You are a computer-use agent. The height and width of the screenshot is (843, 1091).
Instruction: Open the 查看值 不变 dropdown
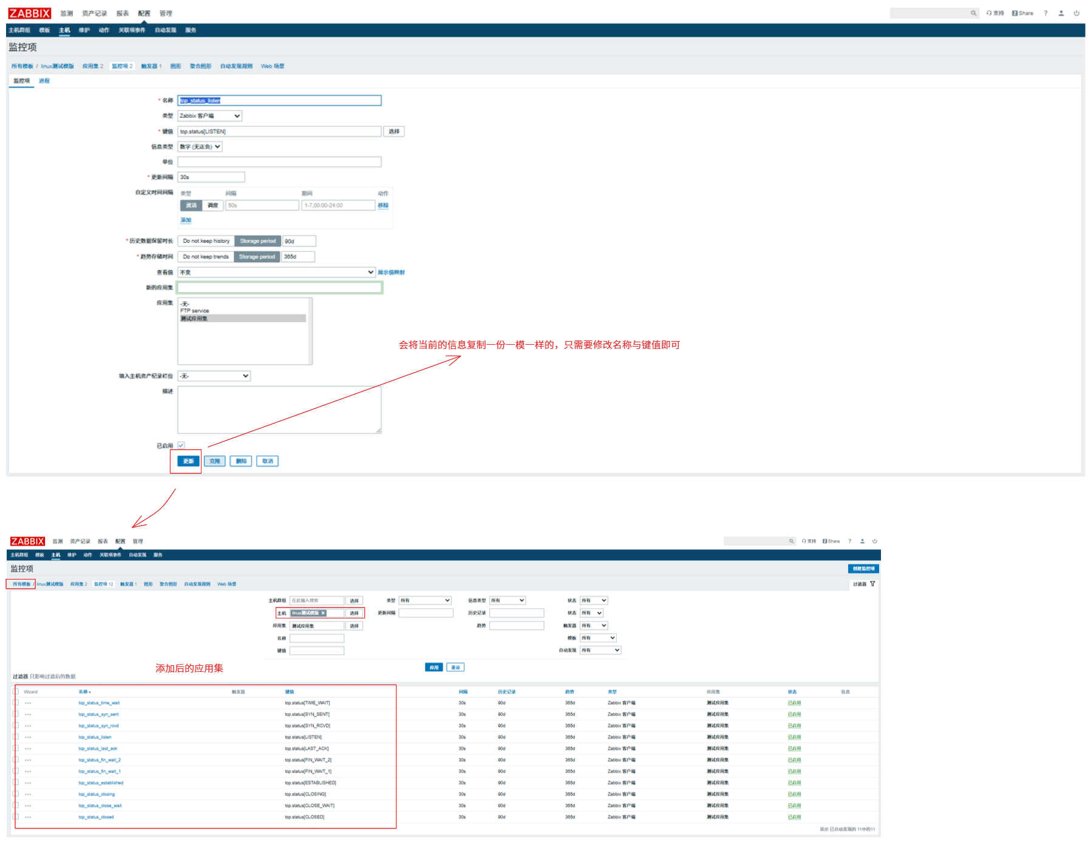[x=276, y=273]
